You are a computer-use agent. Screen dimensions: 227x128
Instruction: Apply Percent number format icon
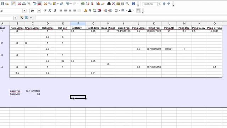click(90, 10)
